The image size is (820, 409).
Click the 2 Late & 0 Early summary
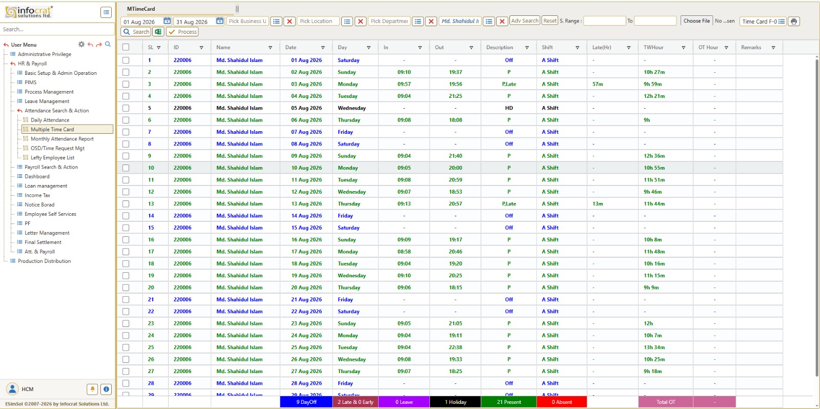(355, 402)
